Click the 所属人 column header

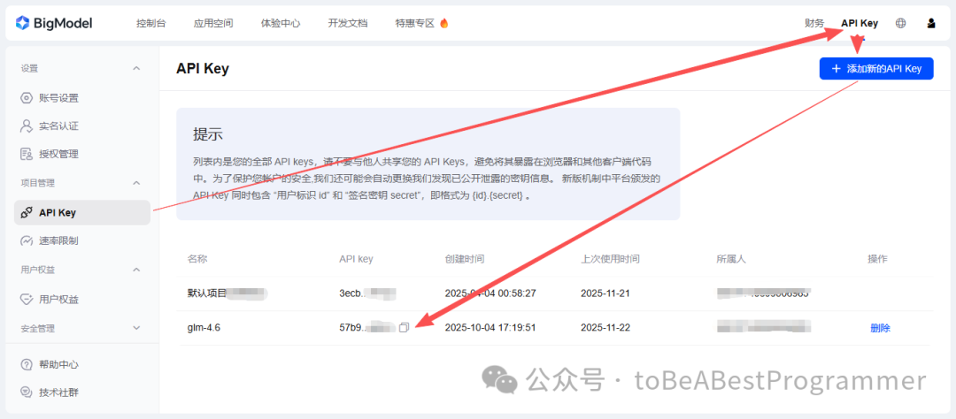pos(731,259)
